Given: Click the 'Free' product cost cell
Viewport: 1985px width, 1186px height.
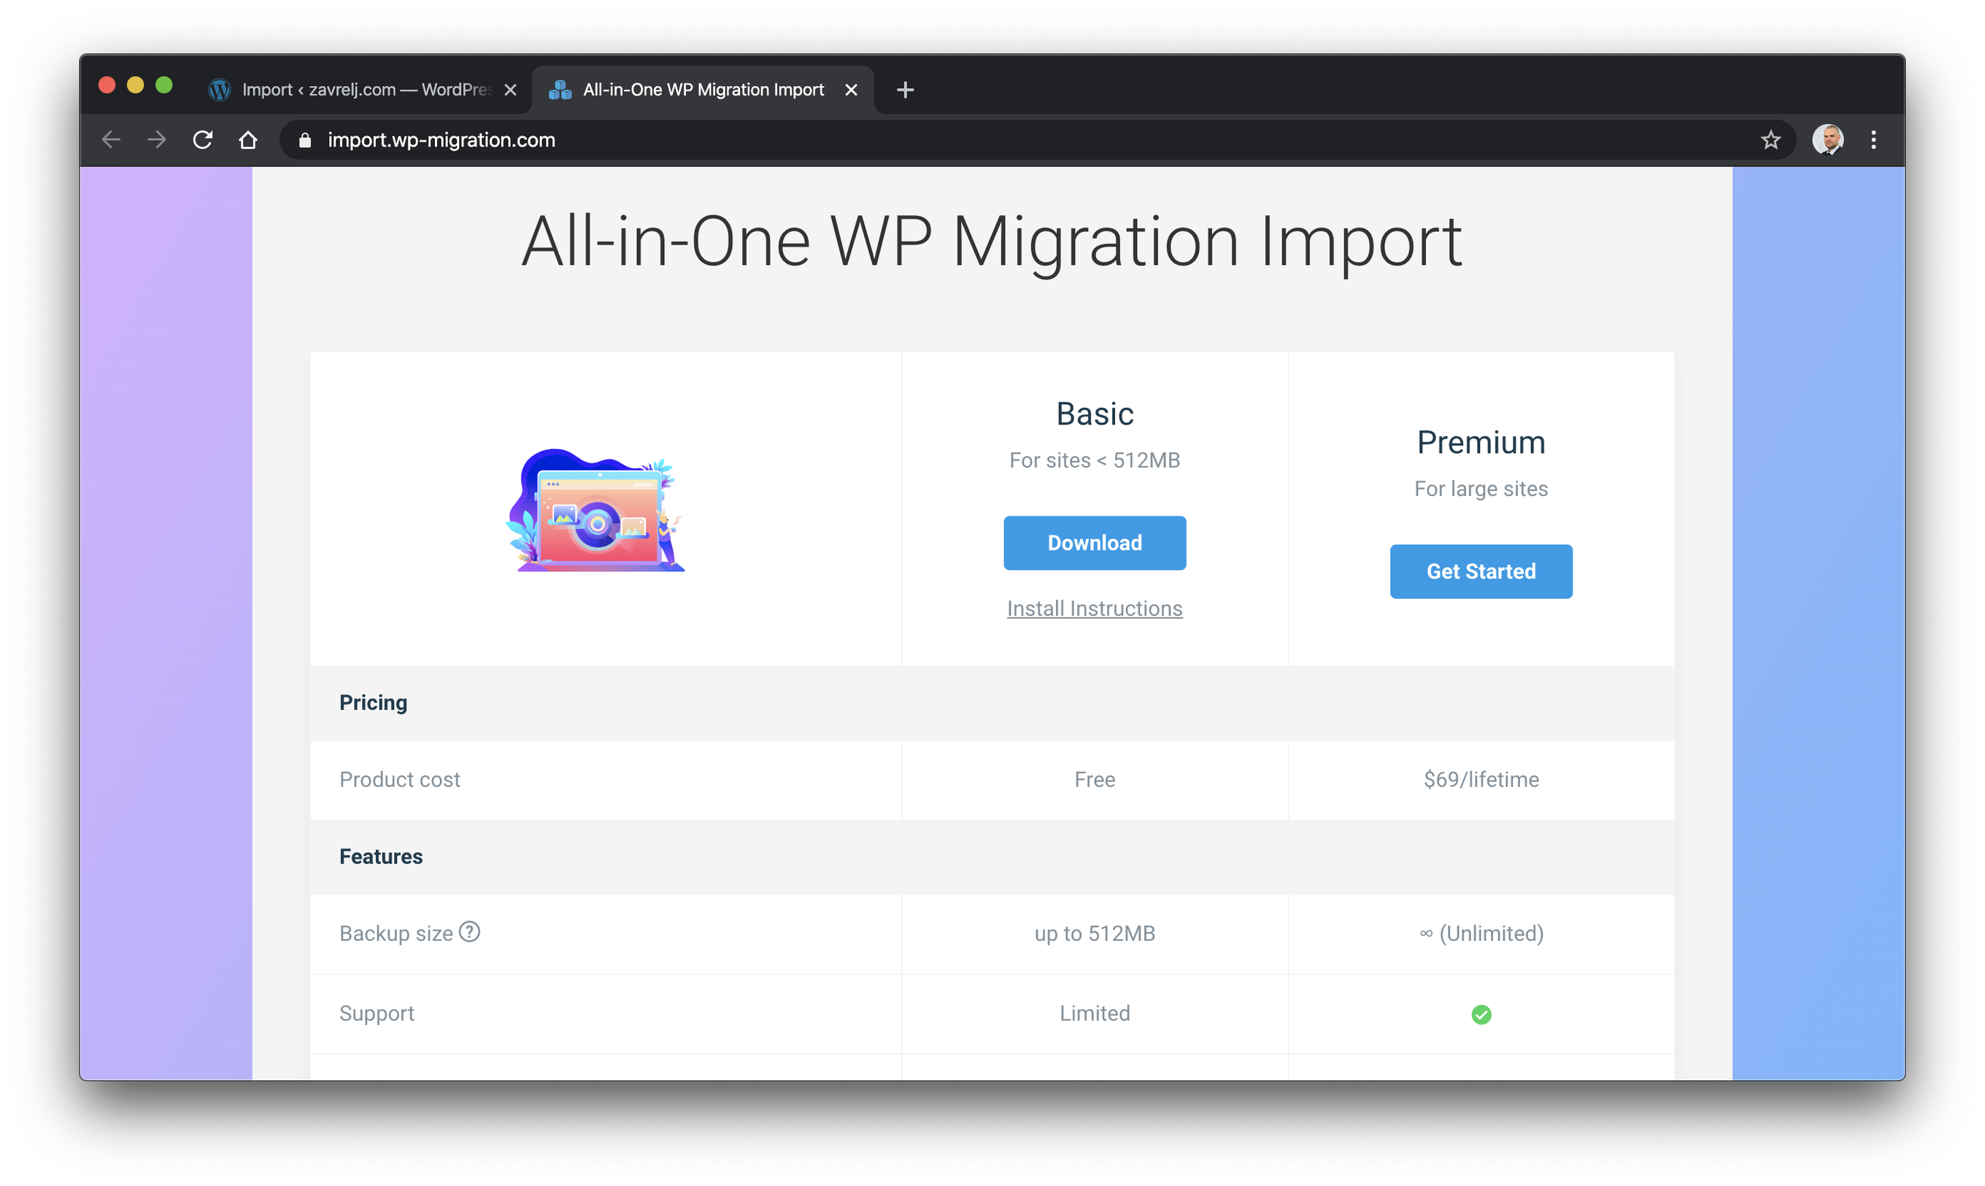Looking at the screenshot, I should coord(1095,779).
